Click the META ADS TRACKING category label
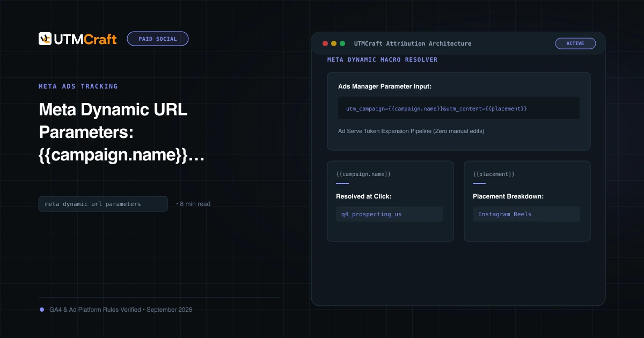The width and height of the screenshot is (644, 338). (x=78, y=86)
